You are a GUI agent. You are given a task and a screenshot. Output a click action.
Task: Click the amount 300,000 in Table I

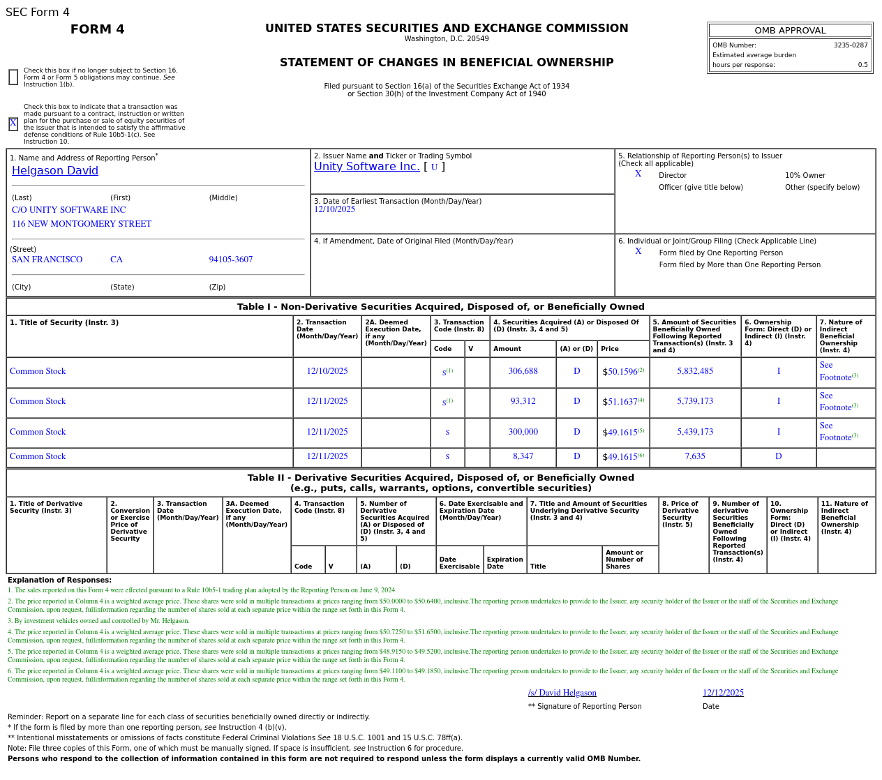tap(523, 432)
